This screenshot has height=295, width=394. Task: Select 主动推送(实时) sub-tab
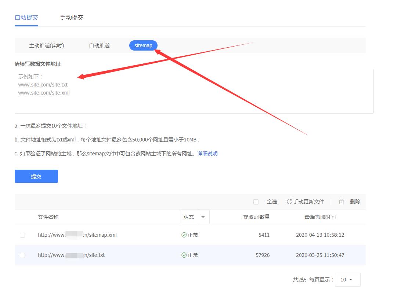tap(47, 45)
